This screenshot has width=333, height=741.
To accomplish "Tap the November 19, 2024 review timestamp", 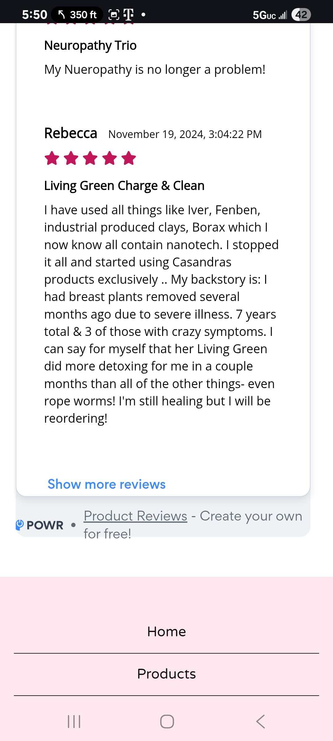I will click(185, 134).
